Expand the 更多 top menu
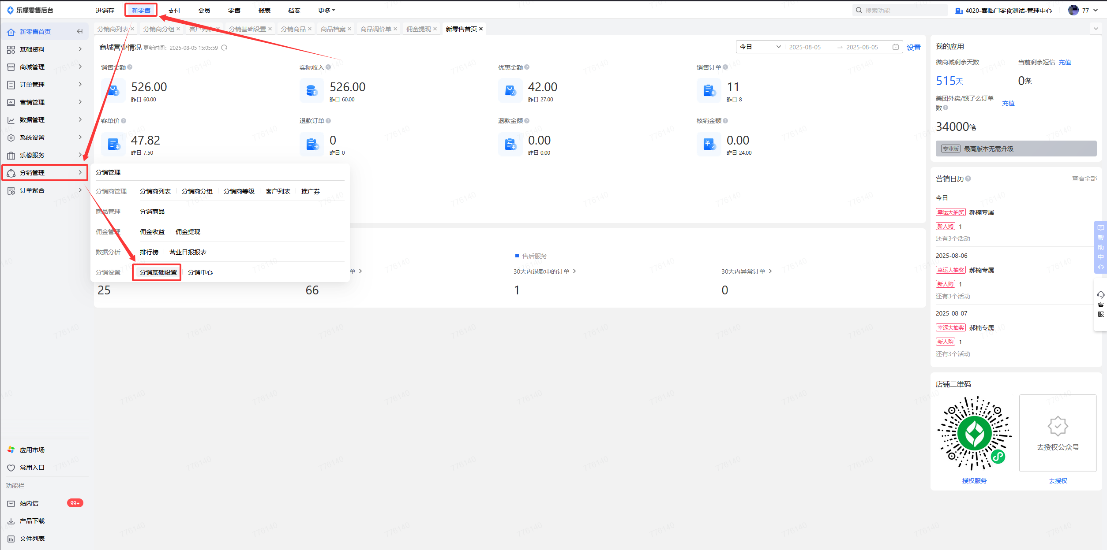Image resolution: width=1107 pixels, height=550 pixels. point(326,10)
